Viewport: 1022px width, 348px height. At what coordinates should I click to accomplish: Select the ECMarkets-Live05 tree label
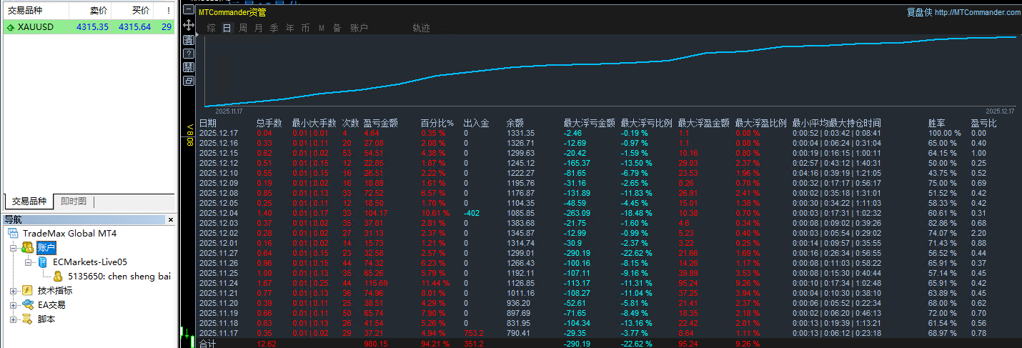(90, 262)
